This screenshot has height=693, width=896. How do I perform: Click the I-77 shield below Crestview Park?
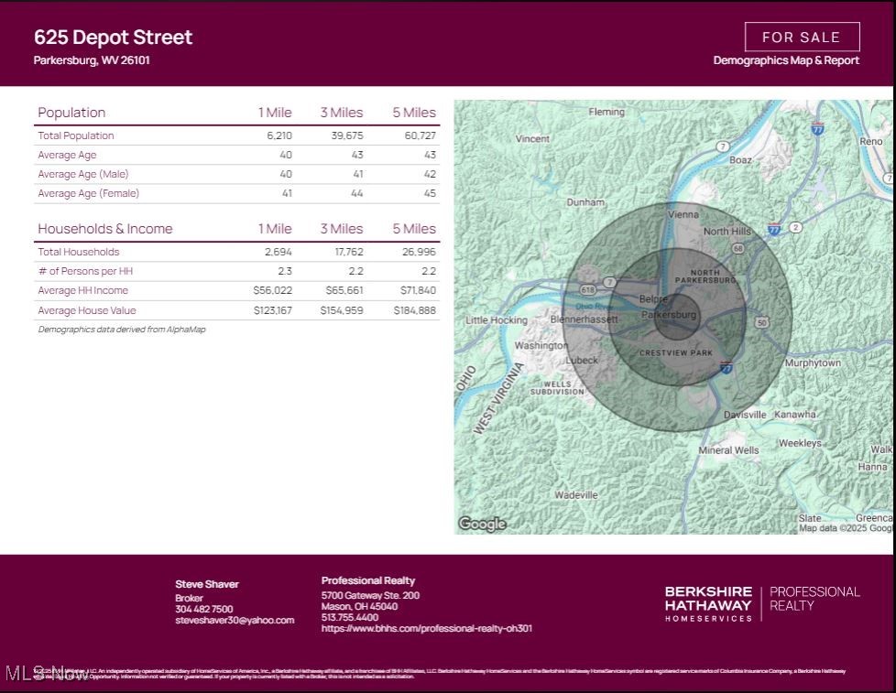pos(726,368)
